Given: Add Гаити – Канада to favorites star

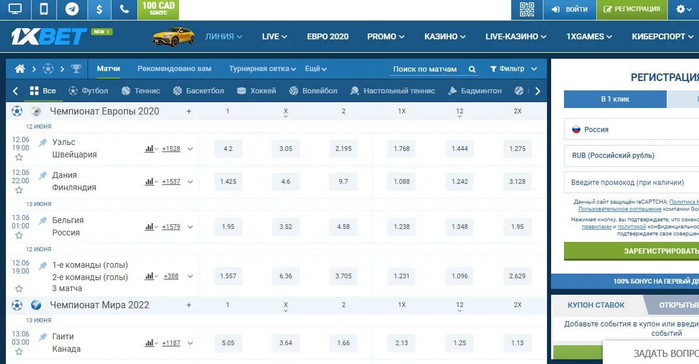Looking at the screenshot, I should (x=19, y=352).
